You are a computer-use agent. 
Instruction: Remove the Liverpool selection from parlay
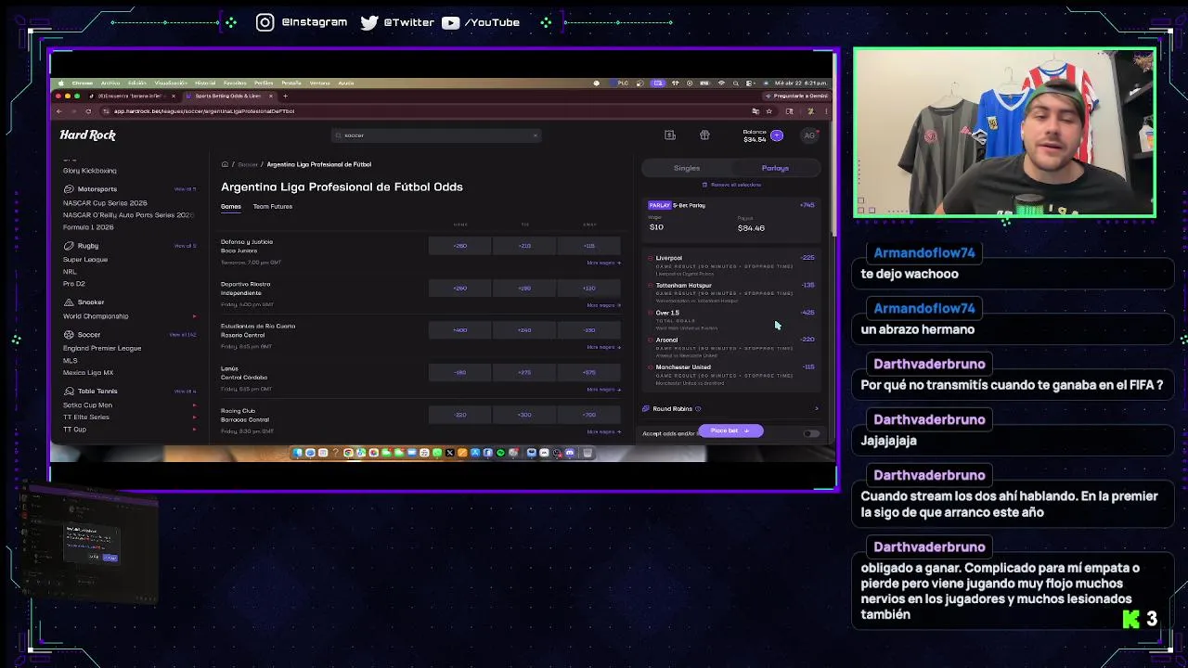coord(650,258)
